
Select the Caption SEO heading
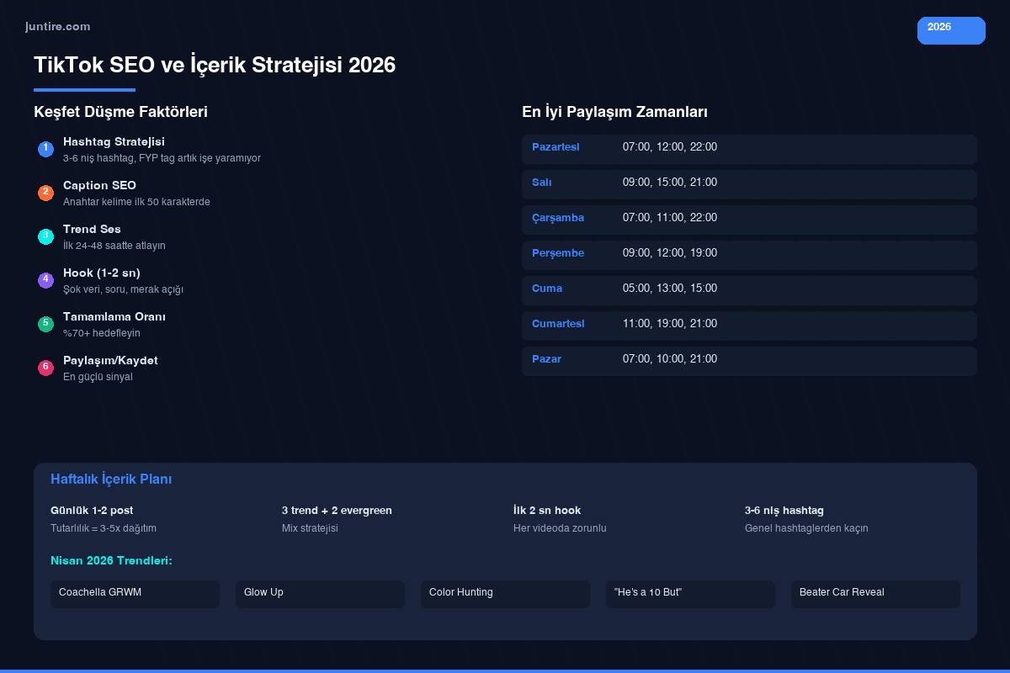click(99, 186)
